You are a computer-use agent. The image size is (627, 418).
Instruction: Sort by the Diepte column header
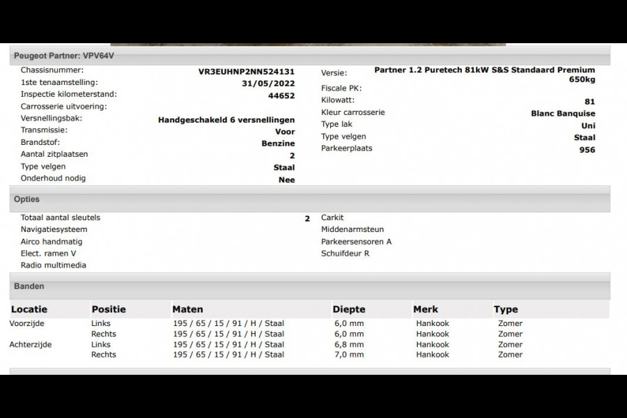[x=349, y=309]
